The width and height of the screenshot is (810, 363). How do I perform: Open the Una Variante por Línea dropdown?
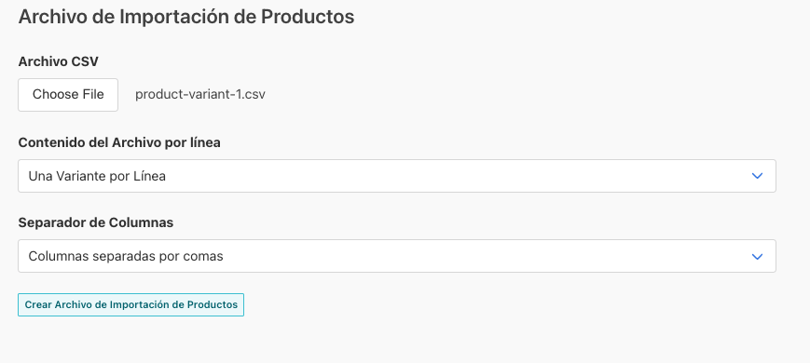397,176
